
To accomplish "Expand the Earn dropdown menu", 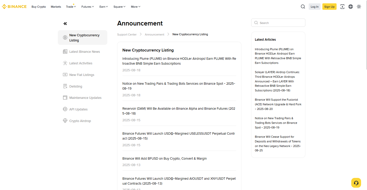I will (104, 7).
